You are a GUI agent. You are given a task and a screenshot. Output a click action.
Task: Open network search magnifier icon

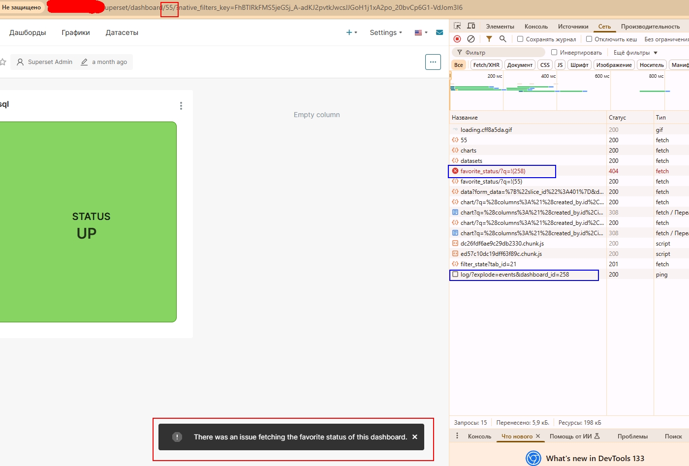(x=502, y=39)
